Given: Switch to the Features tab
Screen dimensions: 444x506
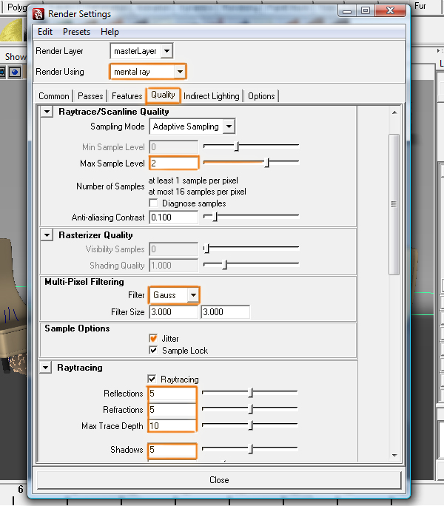Looking at the screenshot, I should pyautogui.click(x=127, y=96).
